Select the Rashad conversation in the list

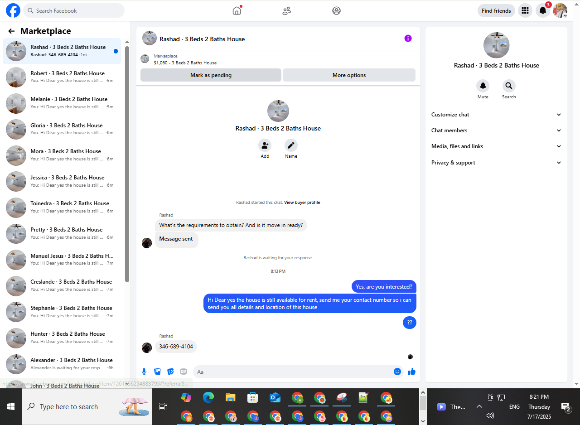[x=62, y=51]
